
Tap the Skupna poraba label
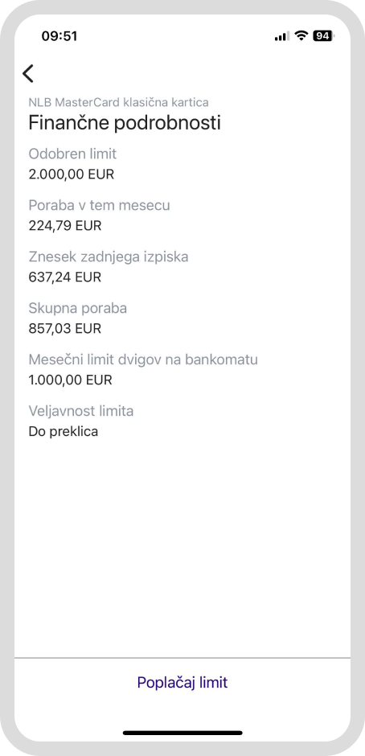coord(78,309)
